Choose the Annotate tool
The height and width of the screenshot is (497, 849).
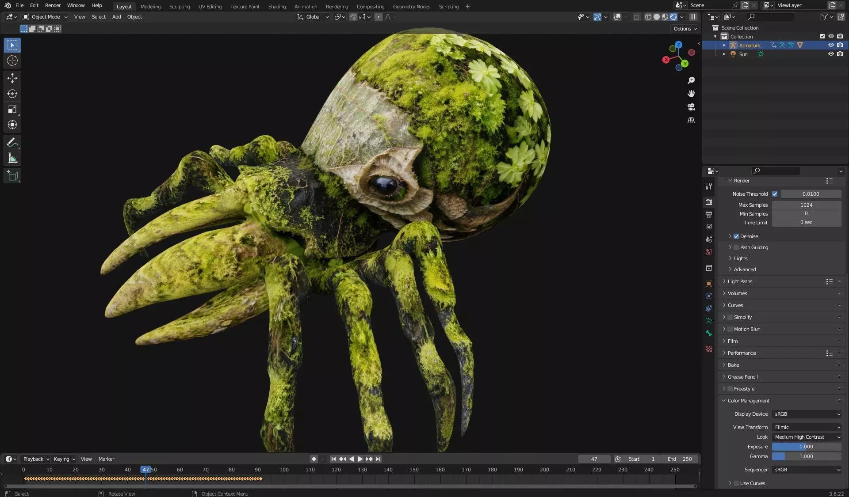click(x=12, y=142)
